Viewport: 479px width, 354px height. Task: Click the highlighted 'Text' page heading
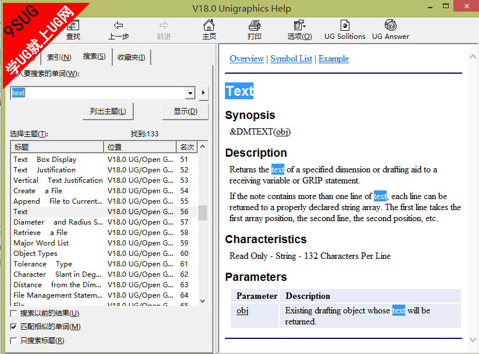239,91
